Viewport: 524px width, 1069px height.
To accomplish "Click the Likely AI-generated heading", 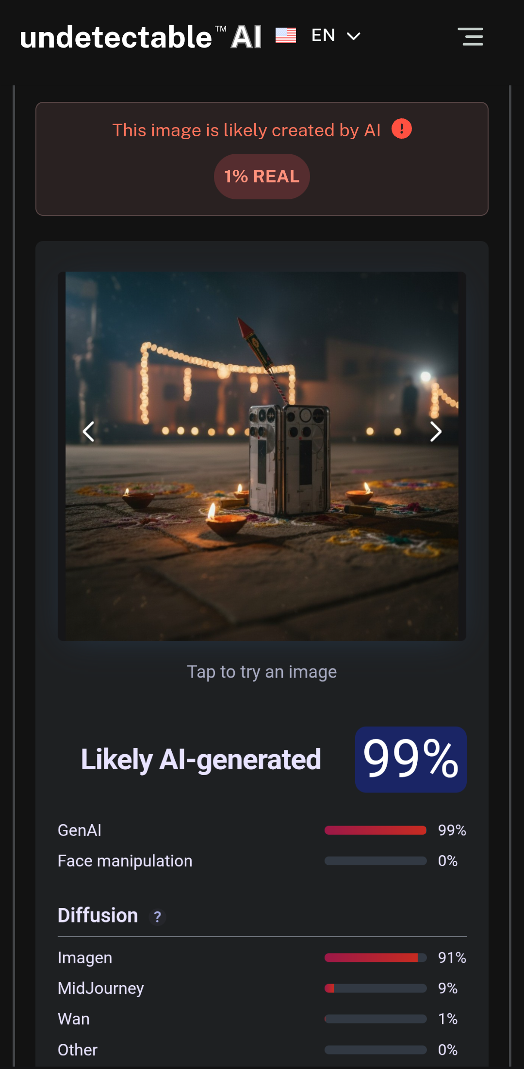I will click(201, 760).
